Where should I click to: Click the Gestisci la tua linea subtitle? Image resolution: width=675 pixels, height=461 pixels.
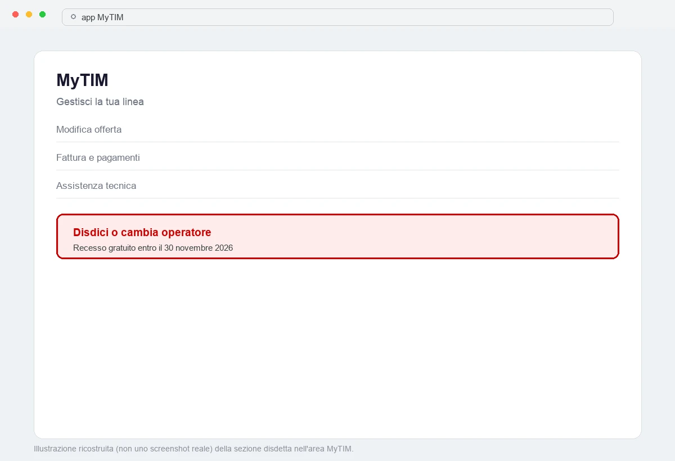pos(100,102)
